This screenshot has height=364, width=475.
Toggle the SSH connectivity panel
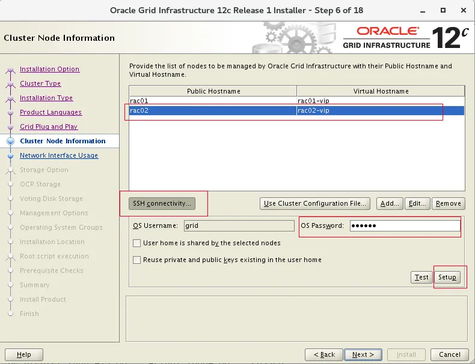point(162,204)
